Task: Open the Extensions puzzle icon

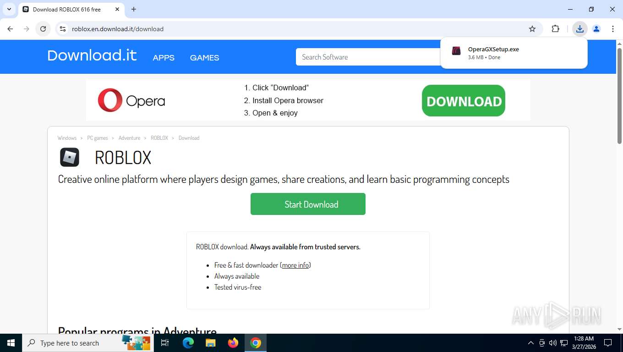Action: 555,29
